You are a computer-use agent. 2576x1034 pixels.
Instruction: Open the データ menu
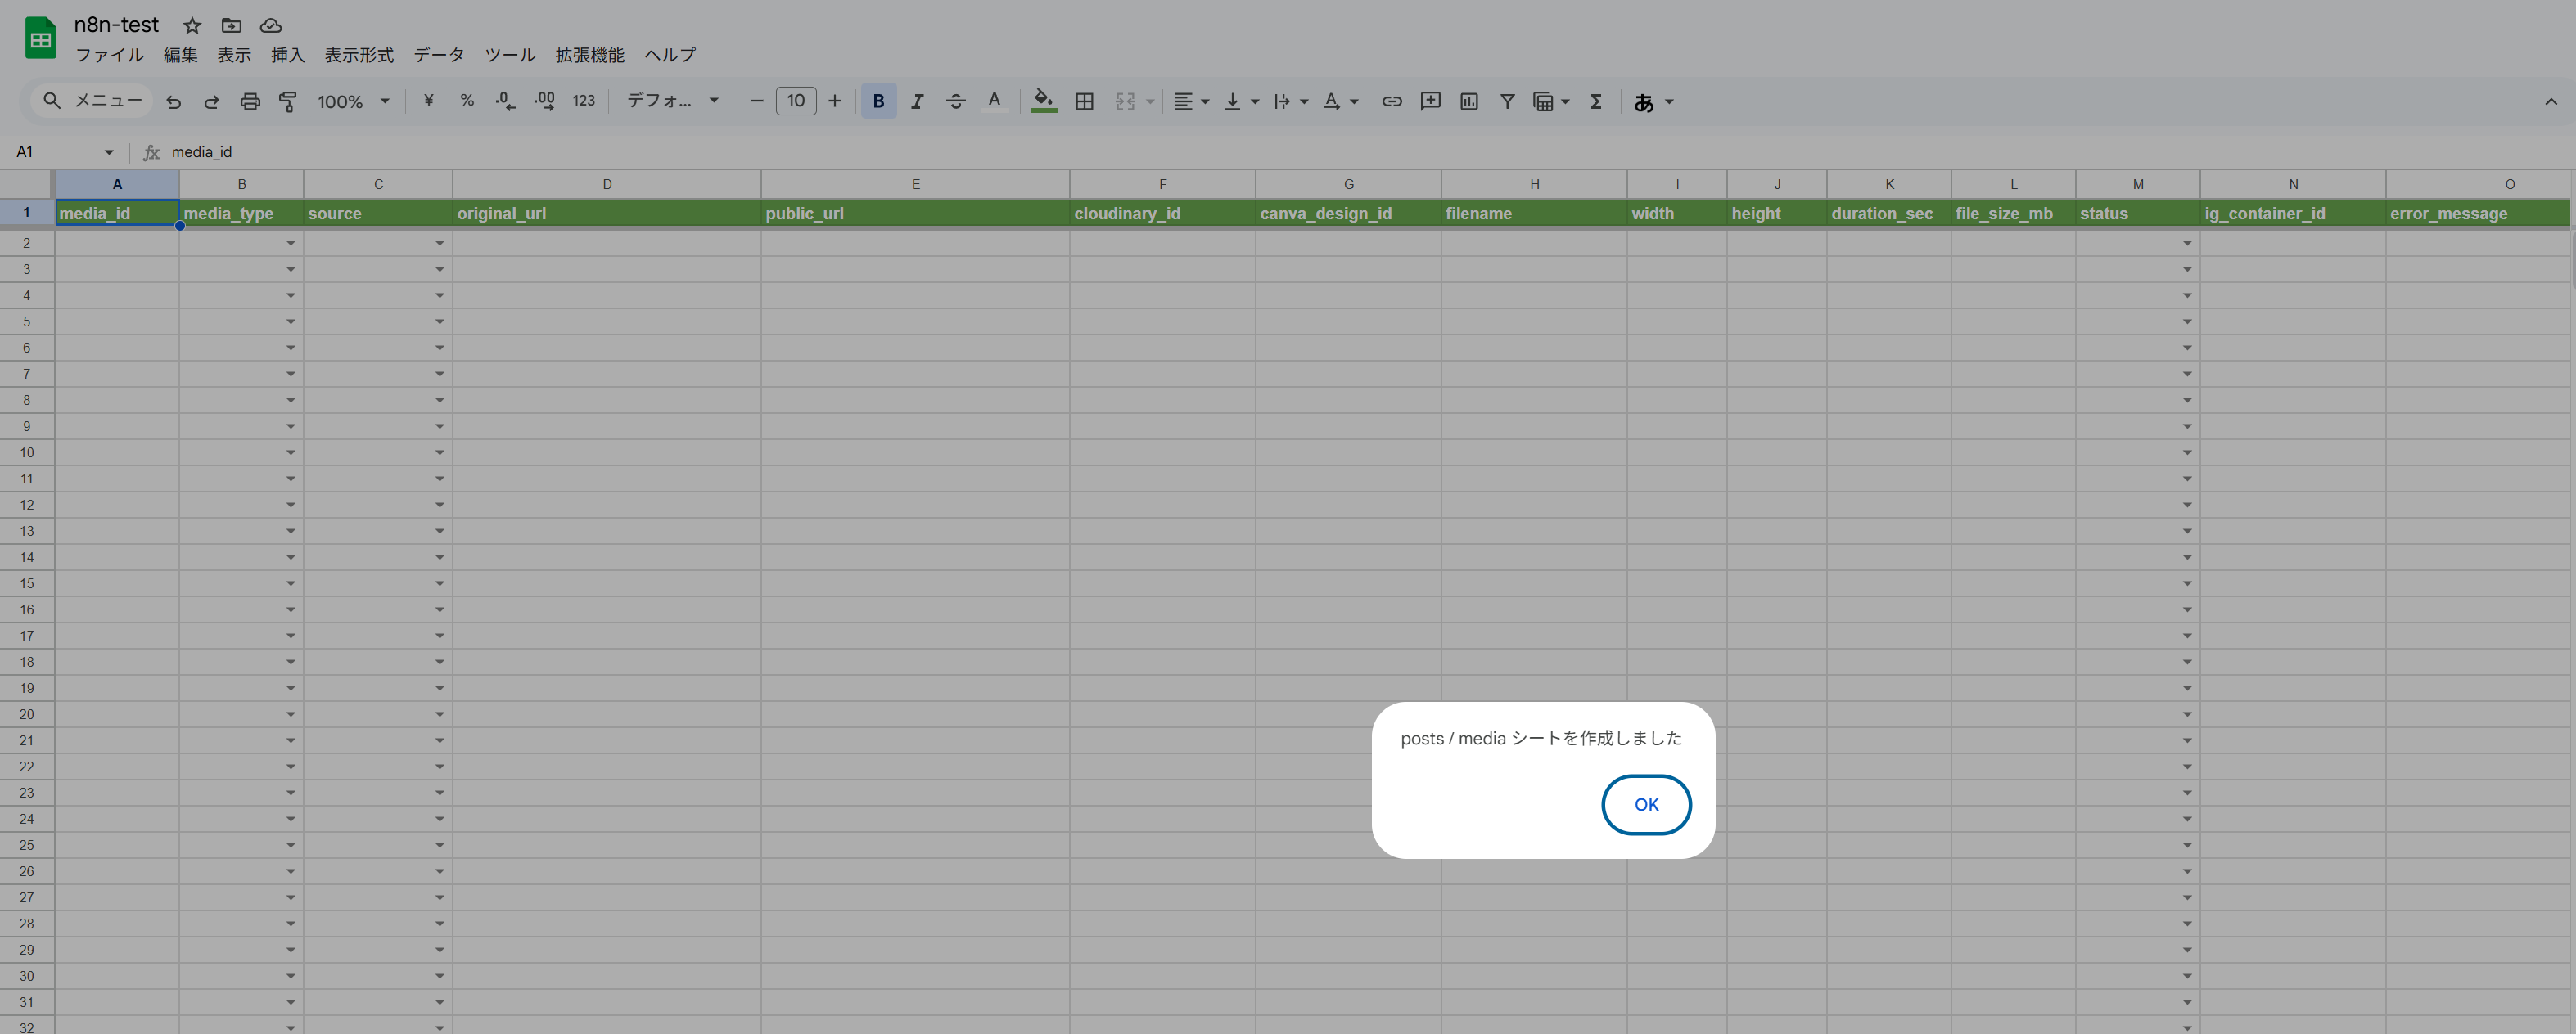tap(439, 55)
